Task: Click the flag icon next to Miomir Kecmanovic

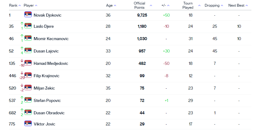Action: coord(28,39)
